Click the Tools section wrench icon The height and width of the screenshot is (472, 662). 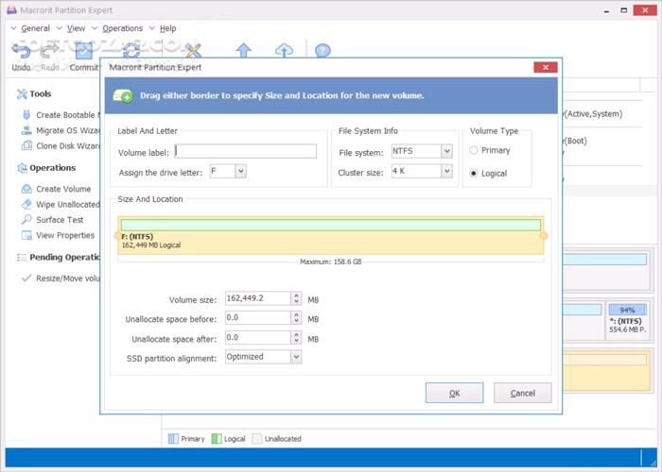pyautogui.click(x=22, y=94)
